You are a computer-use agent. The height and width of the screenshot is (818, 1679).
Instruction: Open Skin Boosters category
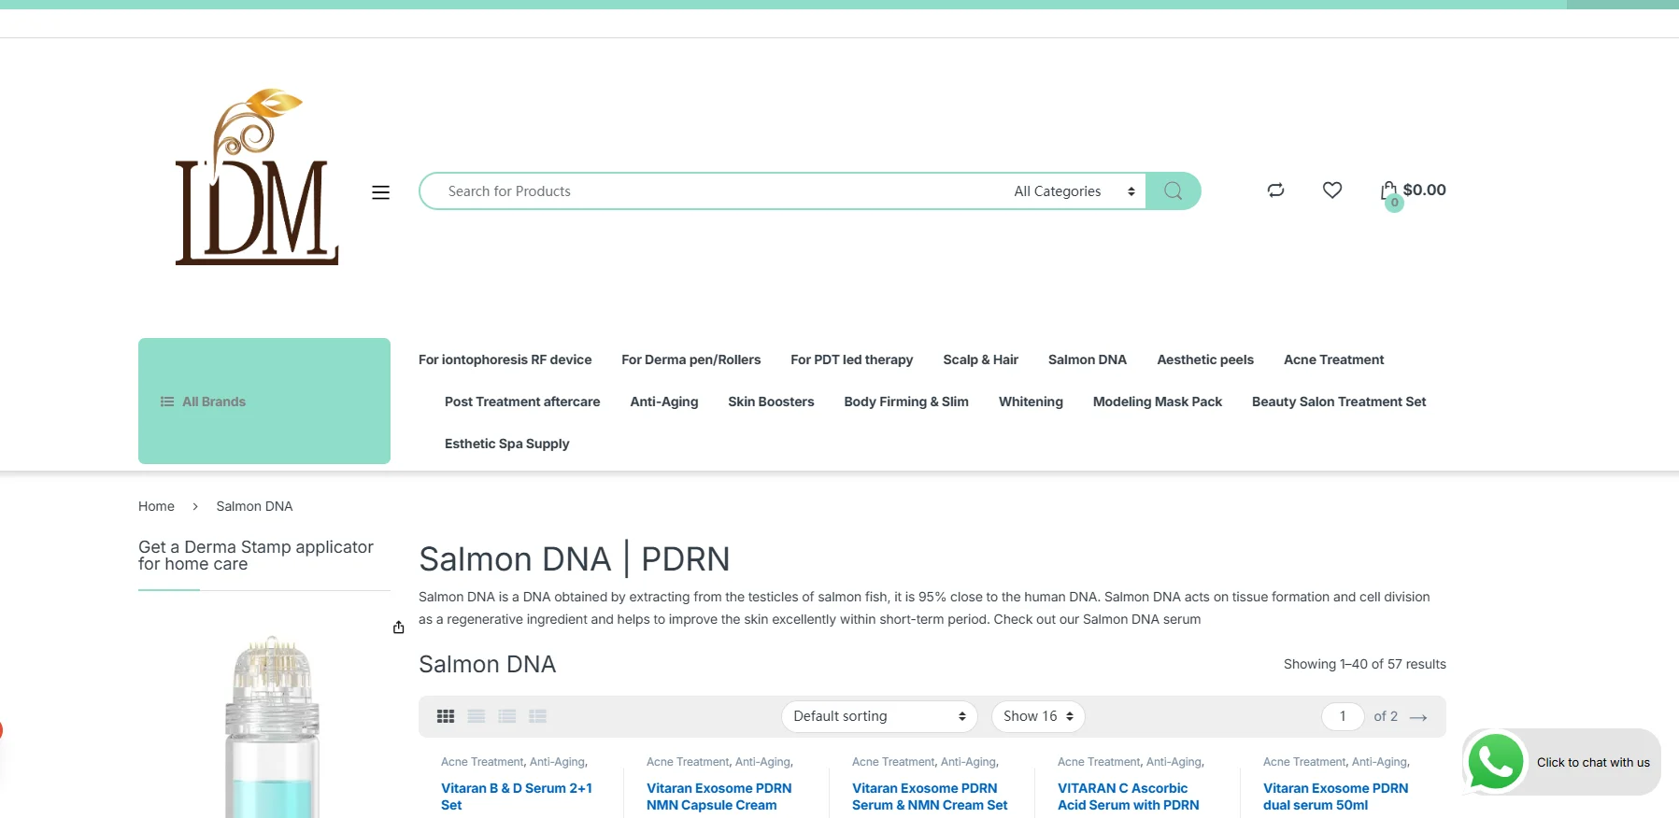click(771, 402)
